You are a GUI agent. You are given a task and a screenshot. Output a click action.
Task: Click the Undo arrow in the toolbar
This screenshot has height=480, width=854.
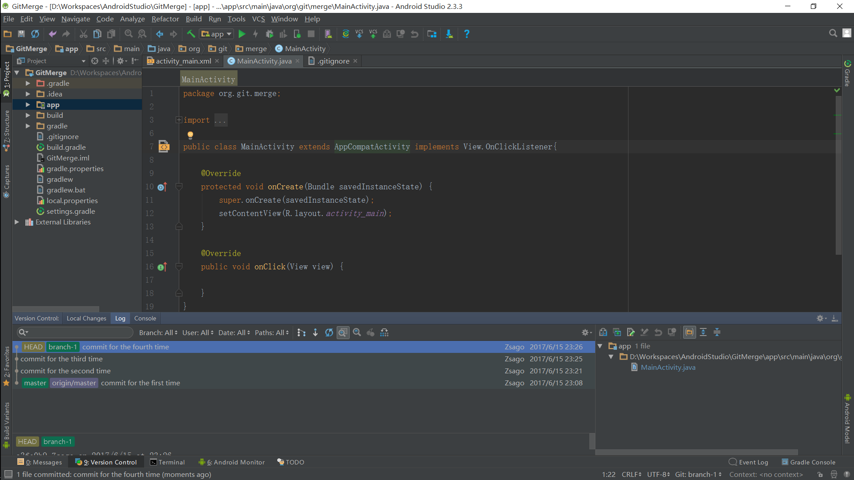[x=52, y=34]
